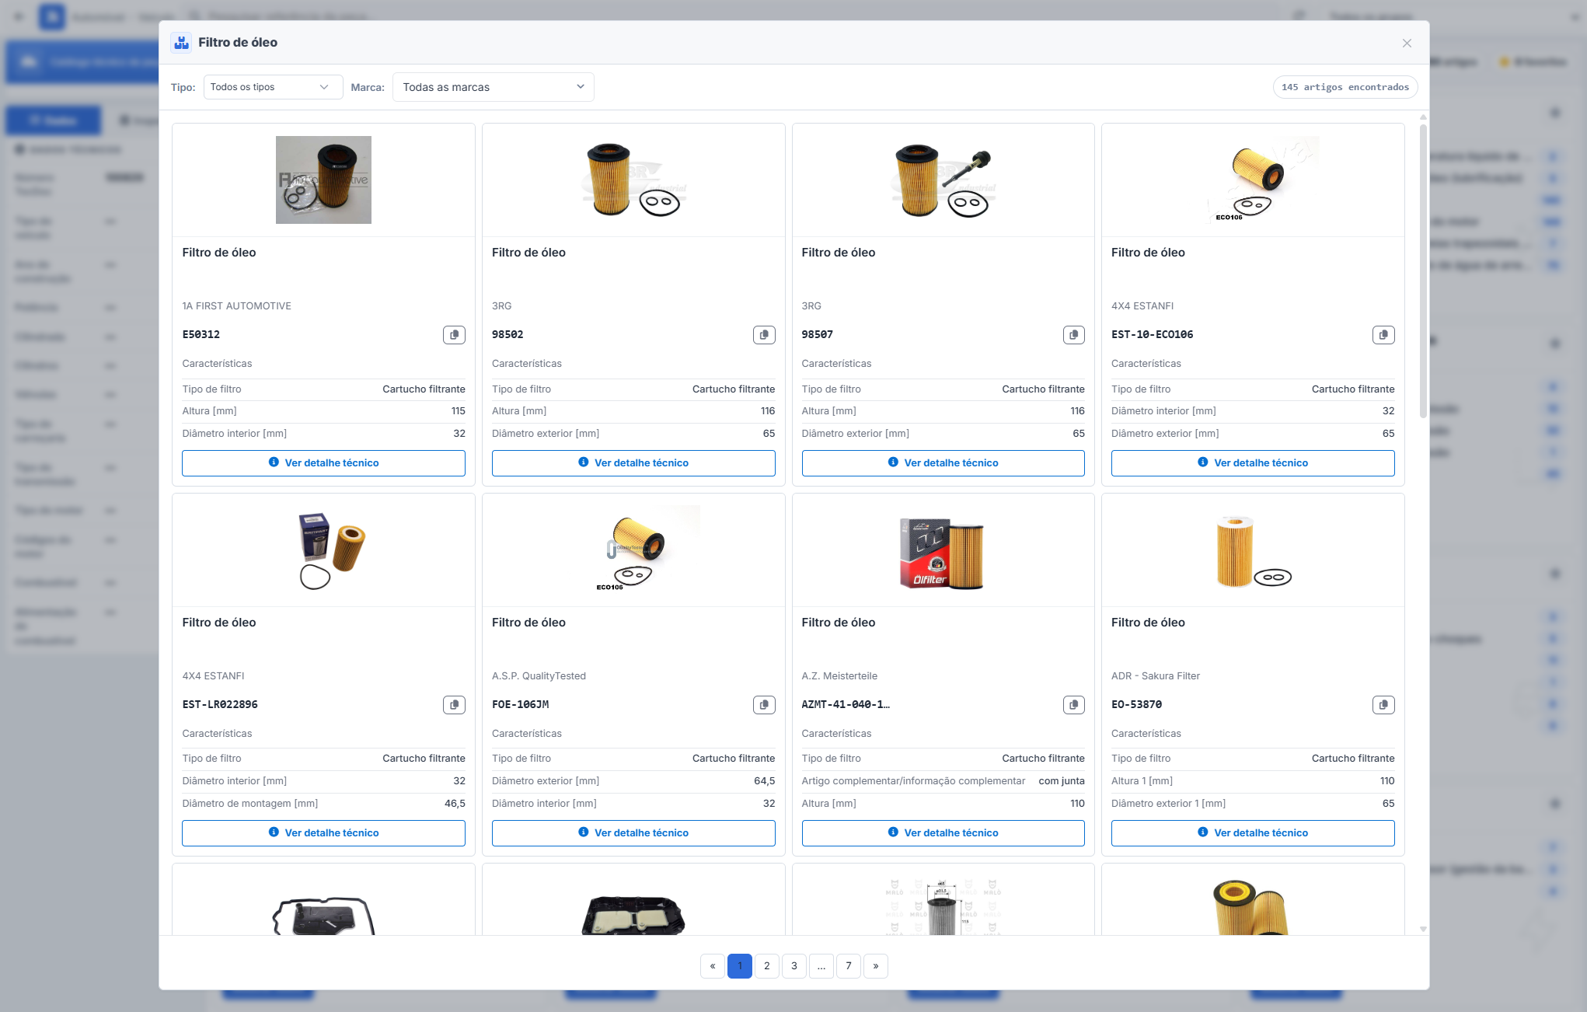This screenshot has width=1587, height=1012.
Task: View technical detail for 98507
Action: [x=943, y=463]
